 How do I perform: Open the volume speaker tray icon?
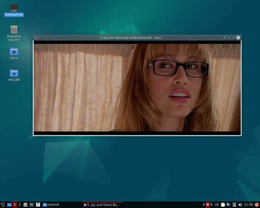[x=240, y=205]
